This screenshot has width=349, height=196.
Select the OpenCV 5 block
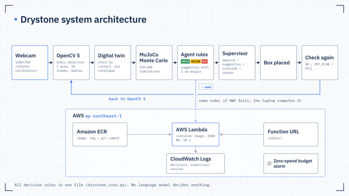pos(71,62)
